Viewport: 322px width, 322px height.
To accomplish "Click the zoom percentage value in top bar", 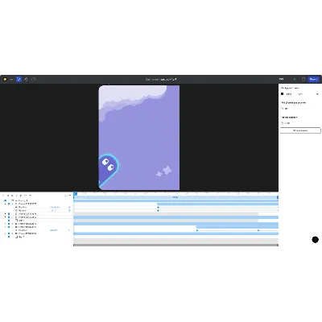I will pyautogui.click(x=281, y=79).
